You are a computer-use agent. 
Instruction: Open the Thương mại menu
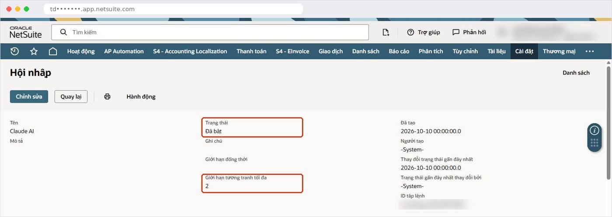(559, 51)
